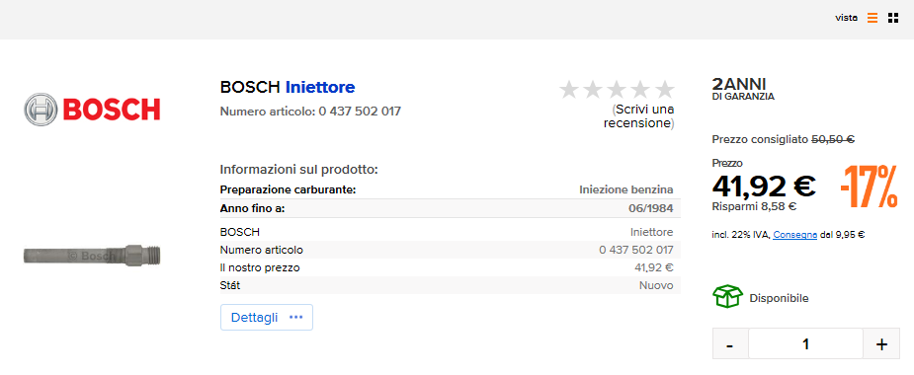This screenshot has width=914, height=375.
Task: Focus the quantity input field
Action: 805,344
